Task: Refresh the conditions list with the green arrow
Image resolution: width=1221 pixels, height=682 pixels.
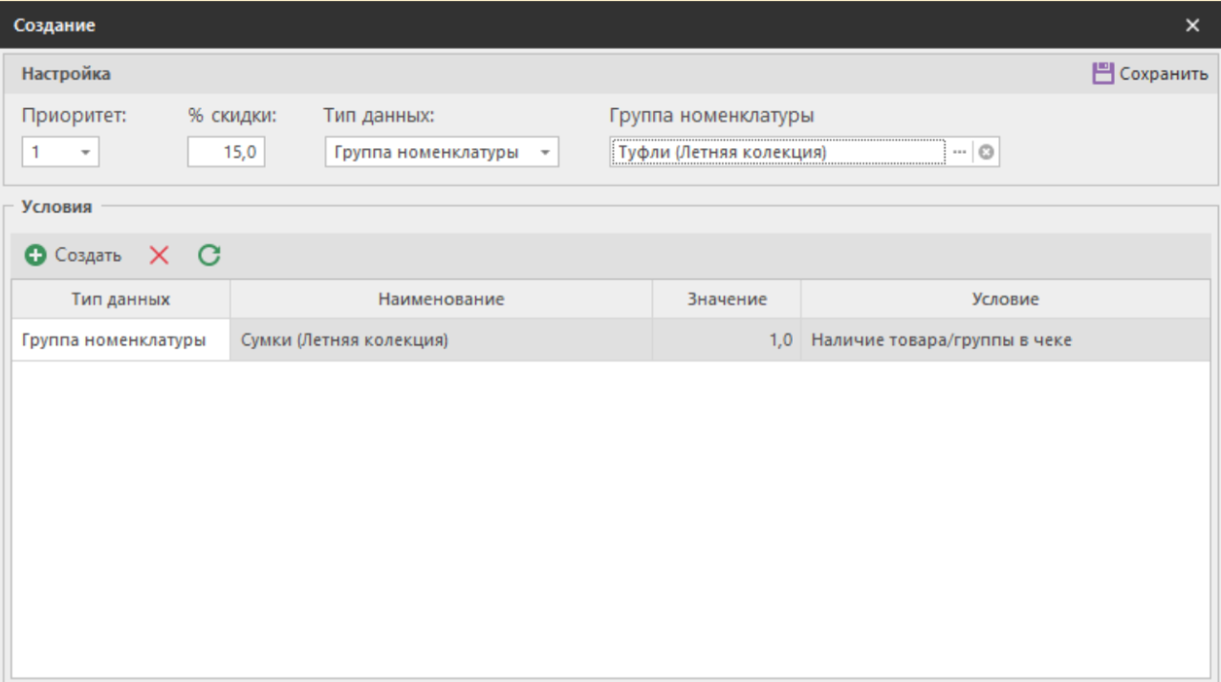Action: [x=208, y=255]
